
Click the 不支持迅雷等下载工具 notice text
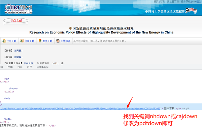(x=100, y=41)
